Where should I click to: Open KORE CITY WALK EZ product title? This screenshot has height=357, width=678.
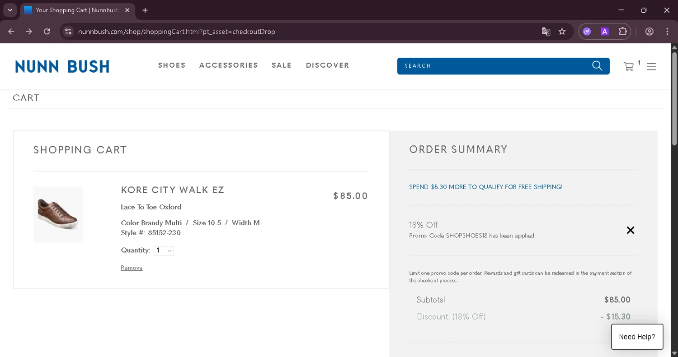(173, 190)
